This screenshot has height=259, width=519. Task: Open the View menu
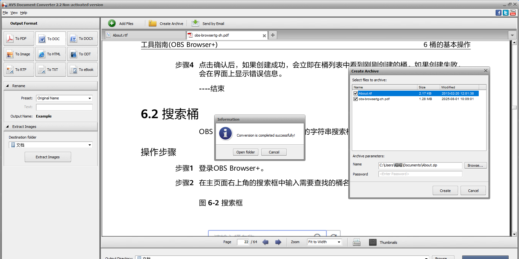(x=14, y=13)
